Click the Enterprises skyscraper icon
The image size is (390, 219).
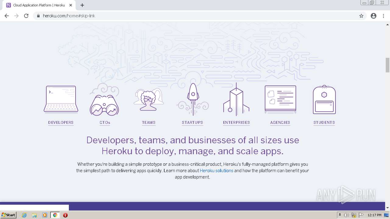tap(236, 99)
